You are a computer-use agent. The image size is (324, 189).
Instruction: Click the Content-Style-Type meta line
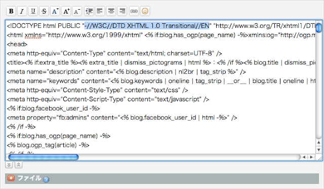(x=97, y=90)
